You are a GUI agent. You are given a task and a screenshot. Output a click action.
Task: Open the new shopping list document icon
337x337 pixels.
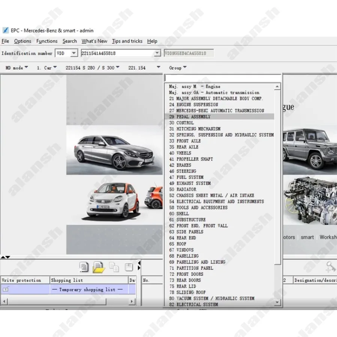pyautogui.click(x=84, y=267)
